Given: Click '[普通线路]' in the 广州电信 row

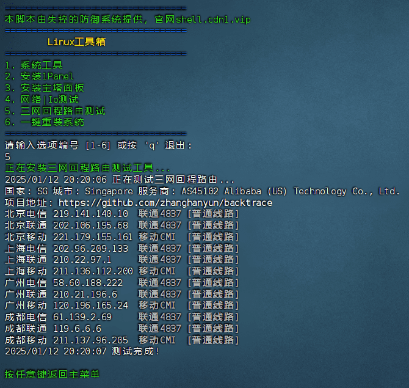Looking at the screenshot, I should coord(213,283).
